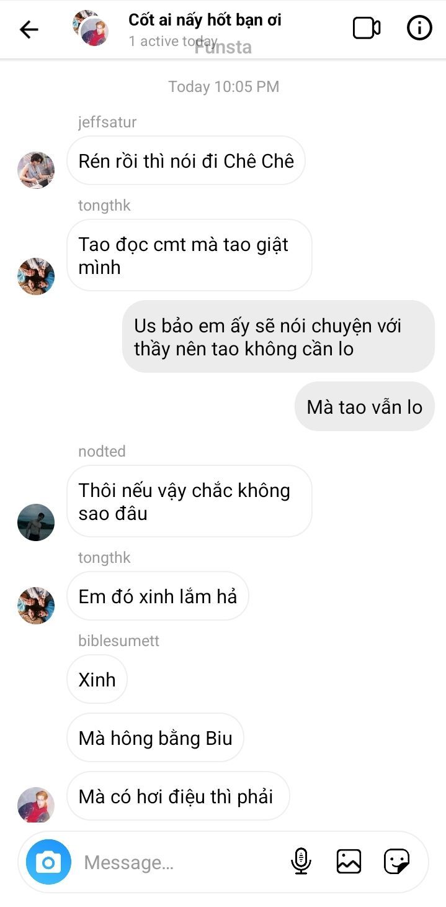Viewport: 446px width, 907px height.
Task: Tap the 'Xinh' message bubble
Action: pos(97,679)
